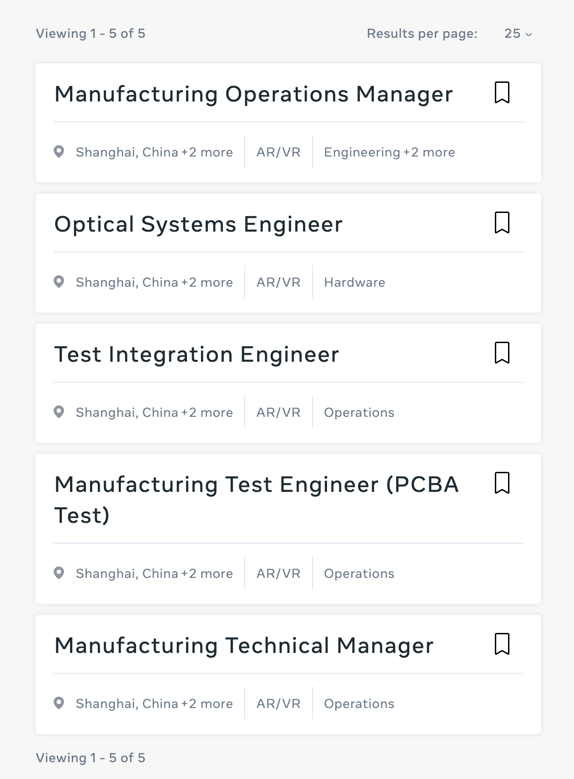Save the Optical Systems Engineer job
Screen dimensions: 574x779
tap(502, 223)
